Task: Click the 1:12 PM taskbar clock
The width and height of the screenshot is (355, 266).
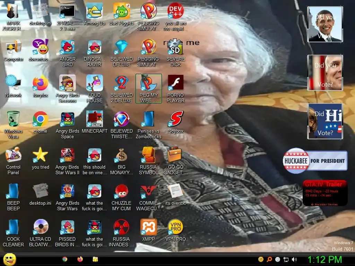Action: [325, 260]
